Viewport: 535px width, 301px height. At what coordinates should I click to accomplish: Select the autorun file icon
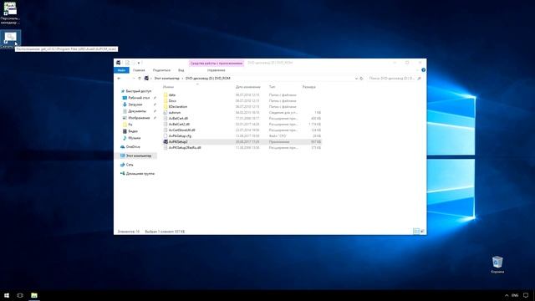(166, 112)
